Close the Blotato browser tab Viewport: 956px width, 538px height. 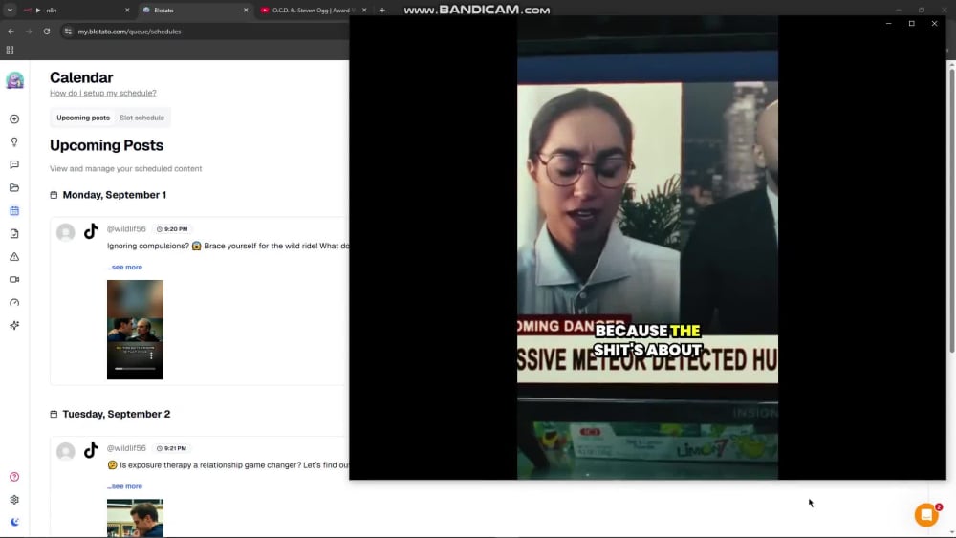[x=246, y=10]
